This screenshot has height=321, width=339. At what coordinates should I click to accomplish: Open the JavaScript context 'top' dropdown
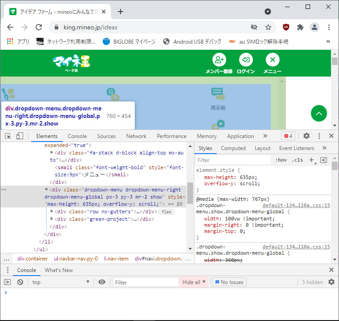[x=61, y=282]
